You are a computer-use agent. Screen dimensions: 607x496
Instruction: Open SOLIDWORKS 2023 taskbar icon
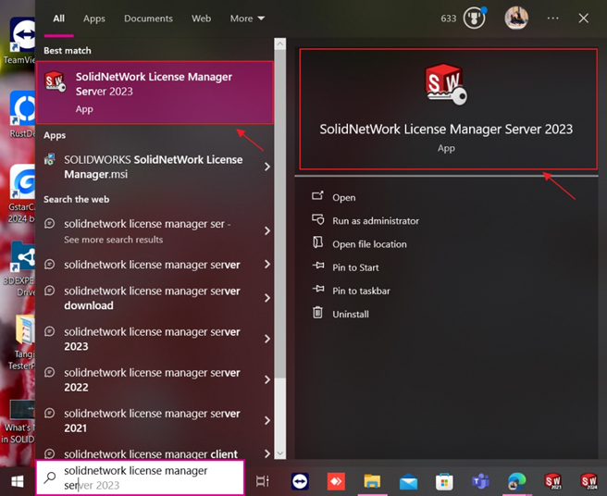[552, 482]
